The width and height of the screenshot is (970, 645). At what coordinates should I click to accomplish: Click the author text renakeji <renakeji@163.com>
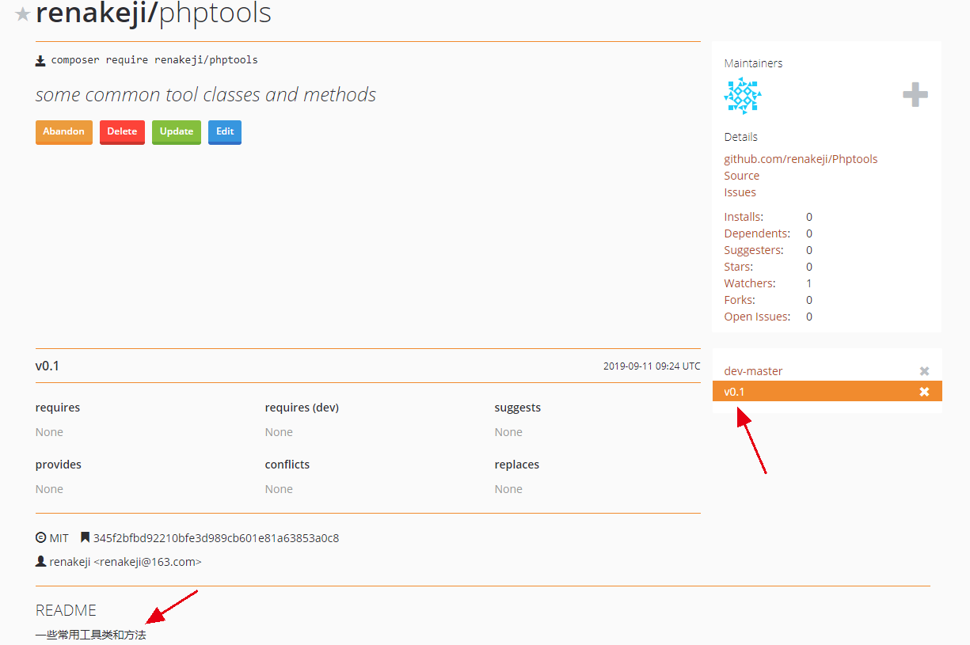click(125, 562)
